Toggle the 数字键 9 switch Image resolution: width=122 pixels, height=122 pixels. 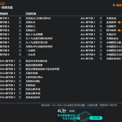[22, 50]
